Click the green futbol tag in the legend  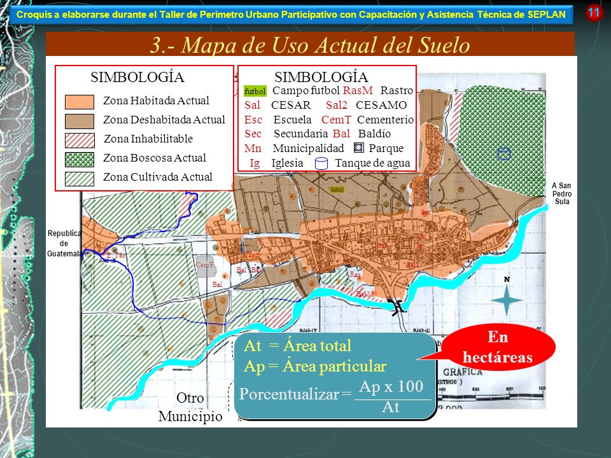255,91
